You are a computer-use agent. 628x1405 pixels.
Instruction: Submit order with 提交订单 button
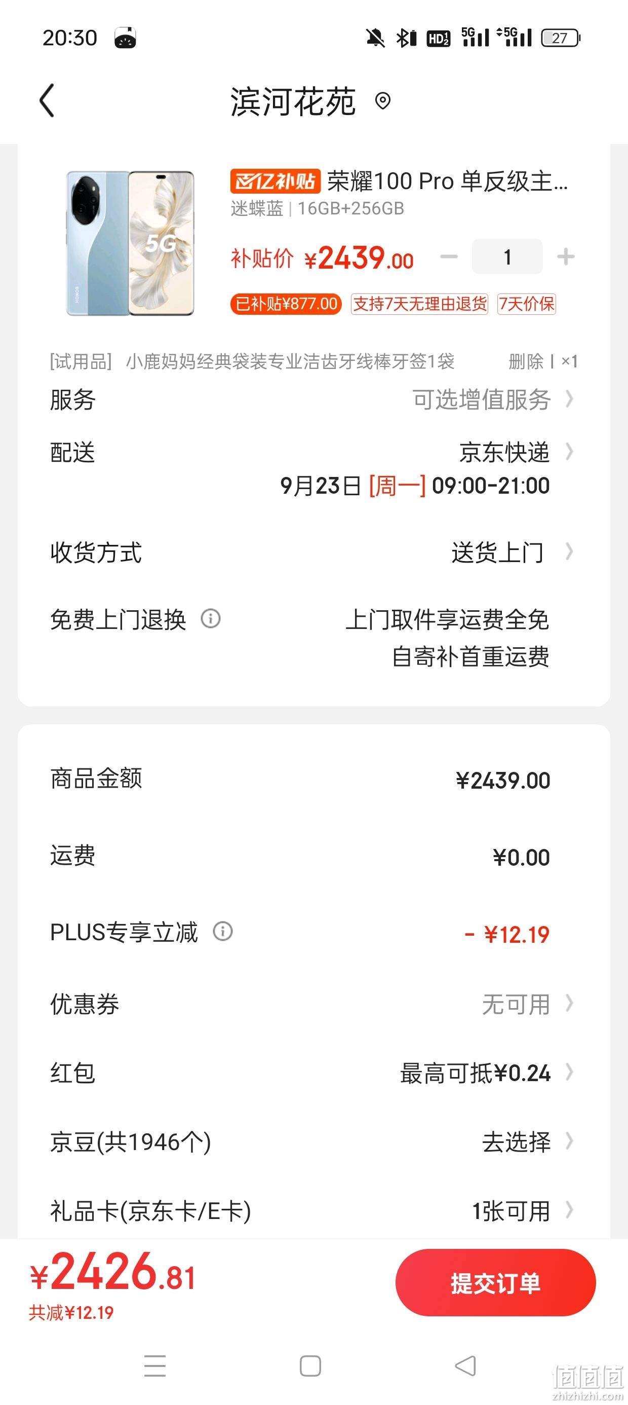[495, 1283]
